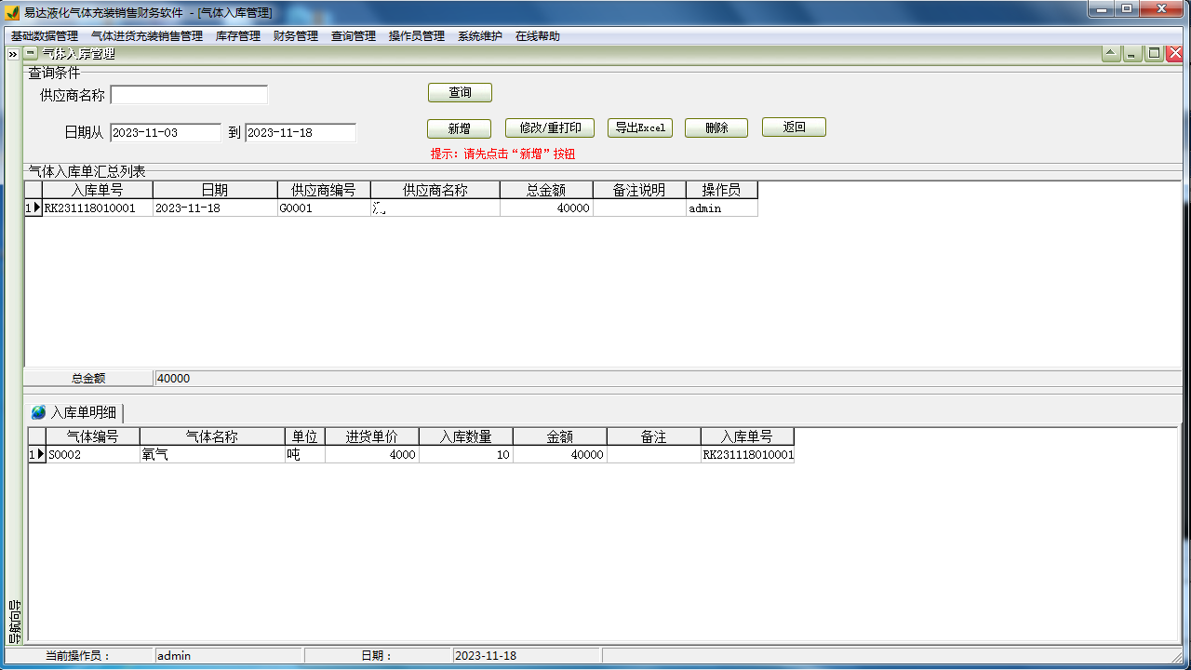This screenshot has height=670, width=1191.
Task: Close the inner 气体入库管理 child window
Action: tap(1174, 54)
